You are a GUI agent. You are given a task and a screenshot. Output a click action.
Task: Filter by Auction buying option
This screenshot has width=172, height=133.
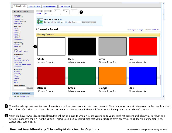pos(16,56)
